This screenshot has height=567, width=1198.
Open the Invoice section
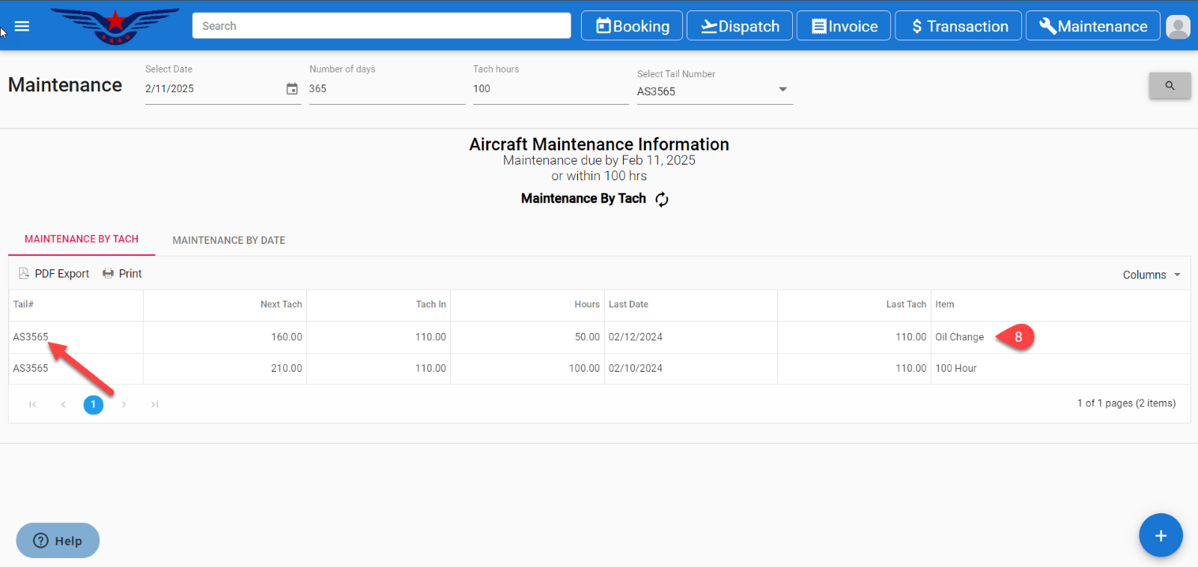coord(844,26)
